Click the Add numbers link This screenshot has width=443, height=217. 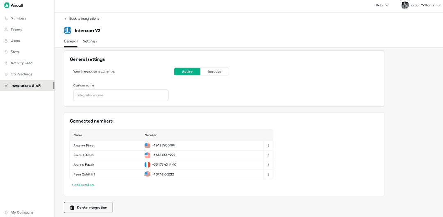(83, 185)
